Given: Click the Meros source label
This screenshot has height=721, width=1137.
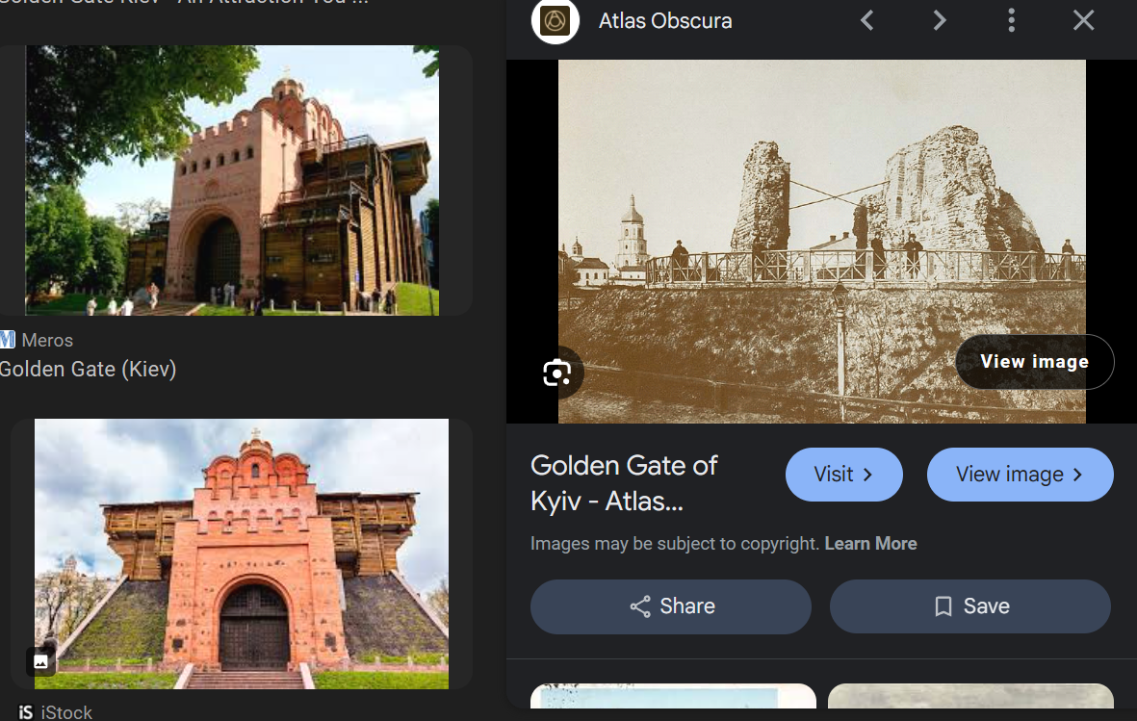Looking at the screenshot, I should tap(47, 340).
